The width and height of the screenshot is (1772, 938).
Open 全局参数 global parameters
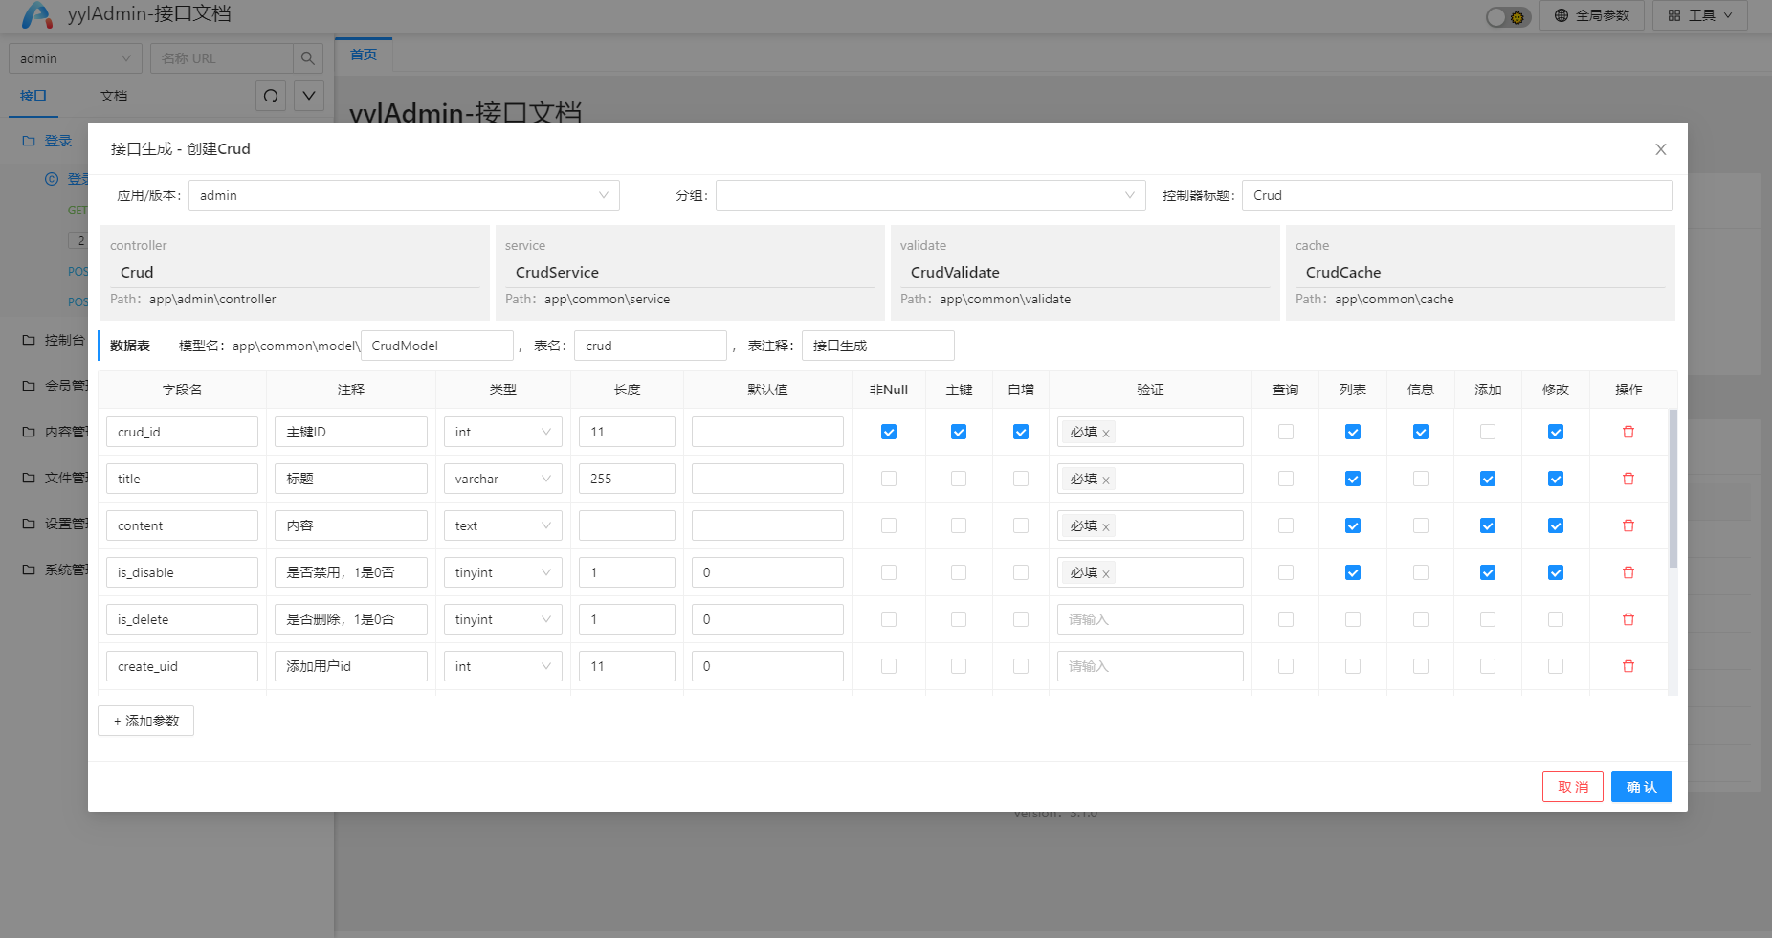click(x=1591, y=15)
